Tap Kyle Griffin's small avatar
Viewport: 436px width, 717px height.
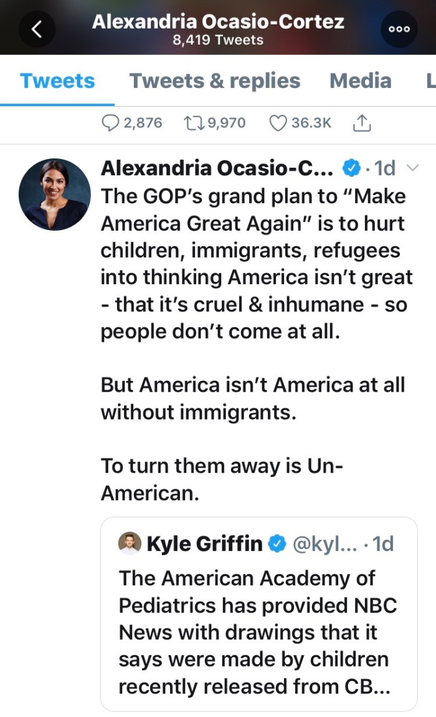[x=130, y=544]
